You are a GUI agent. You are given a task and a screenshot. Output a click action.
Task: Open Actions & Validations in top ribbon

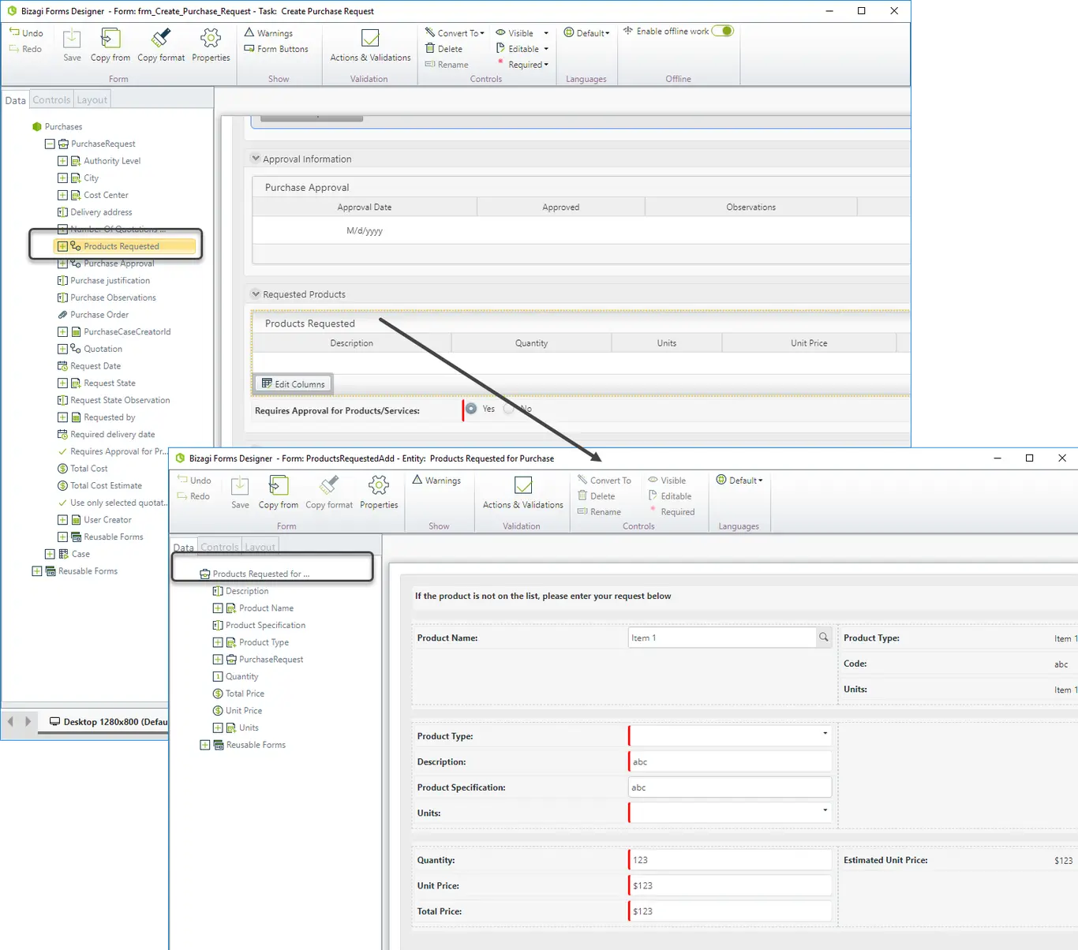(370, 45)
